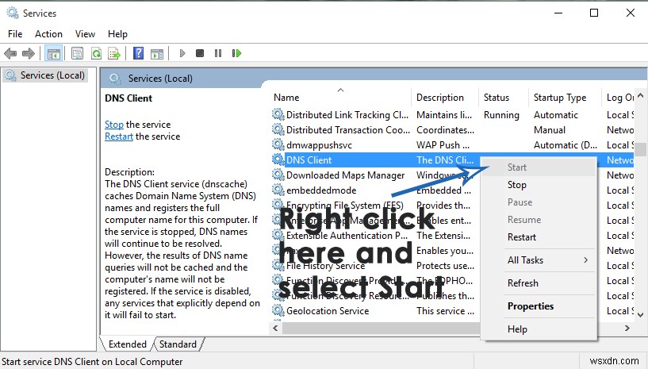Click the Automatic (D... startup type cell
This screenshot has width=648, height=369.
[x=566, y=145]
